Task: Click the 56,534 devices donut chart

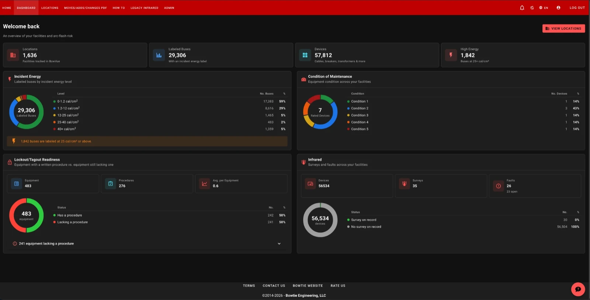Action: (x=320, y=220)
